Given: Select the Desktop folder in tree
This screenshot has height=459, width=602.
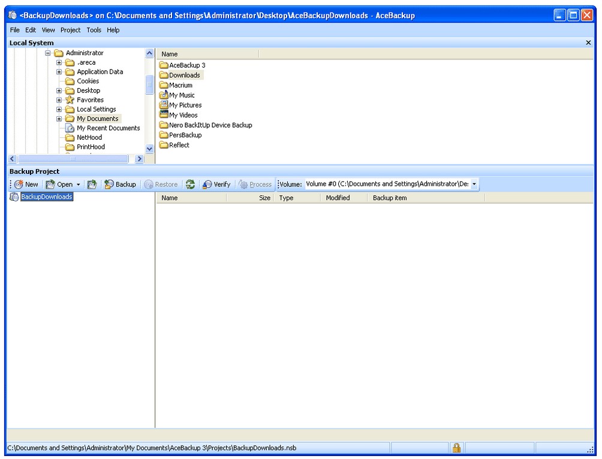Looking at the screenshot, I should (88, 90).
